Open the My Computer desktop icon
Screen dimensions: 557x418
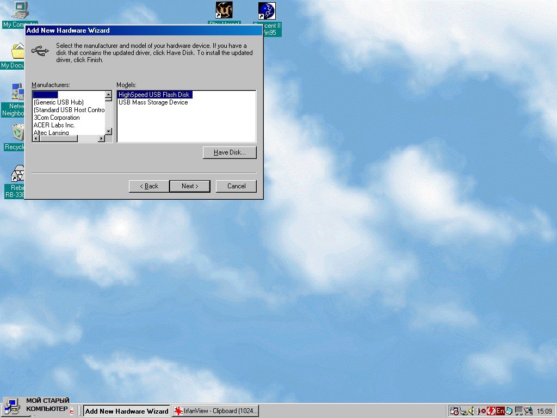pyautogui.click(x=20, y=10)
